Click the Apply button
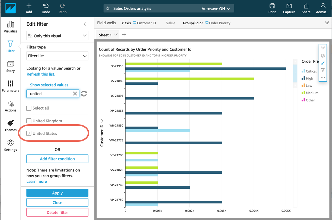The height and width of the screenshot is (220, 332). pos(57,193)
